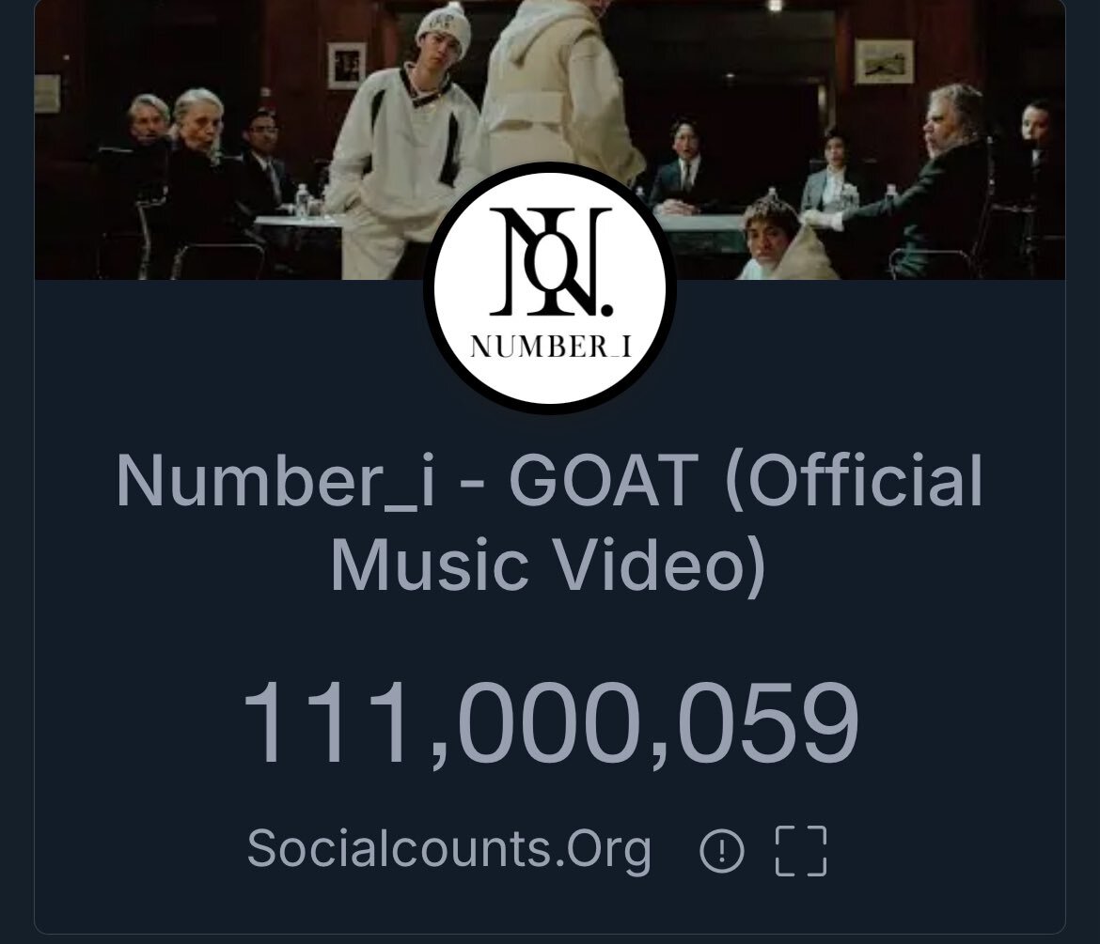This screenshot has width=1100, height=944.
Task: Open the Socialcounts.Org link
Action: 449,849
